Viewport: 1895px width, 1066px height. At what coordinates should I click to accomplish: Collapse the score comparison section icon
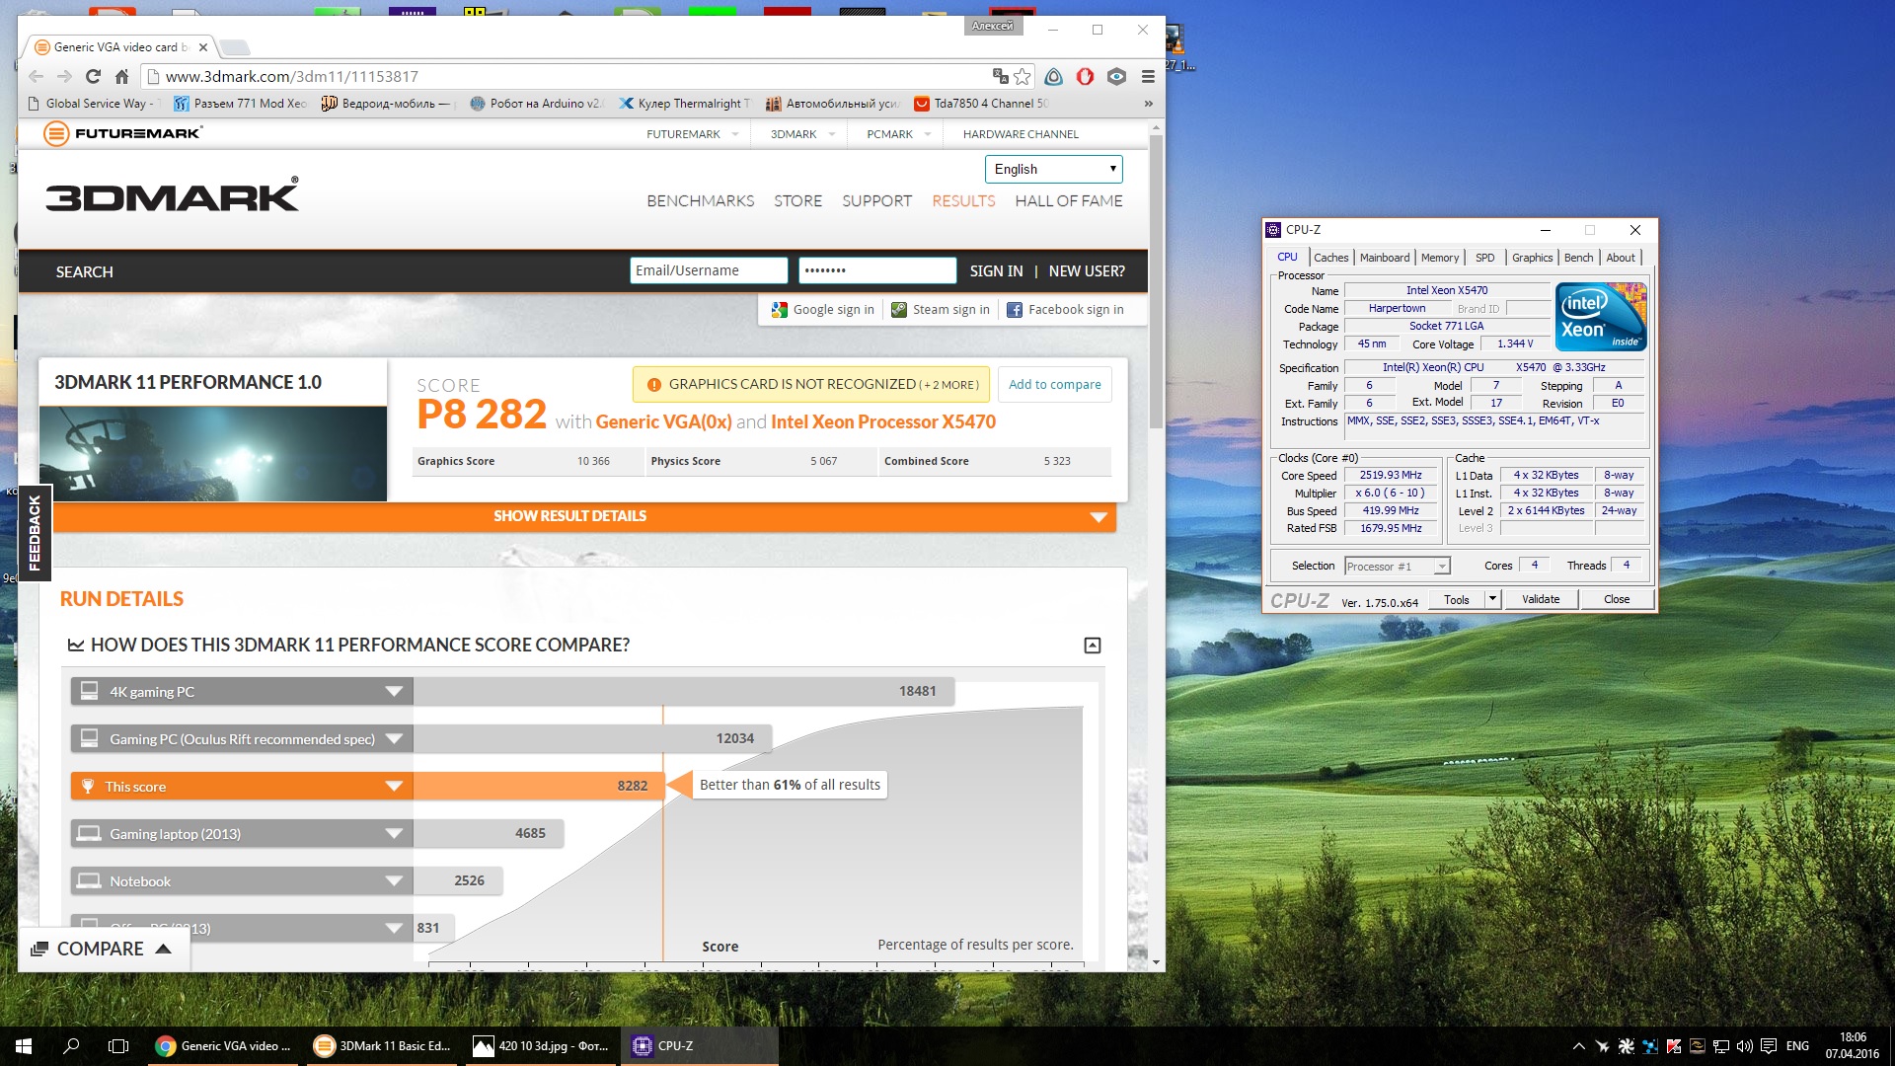[1093, 646]
